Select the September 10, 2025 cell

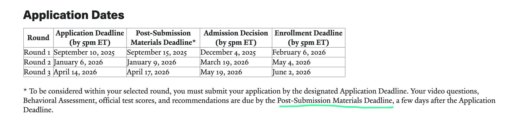point(84,52)
